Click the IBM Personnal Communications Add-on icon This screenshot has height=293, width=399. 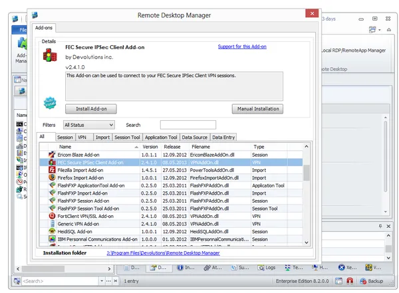click(x=52, y=239)
